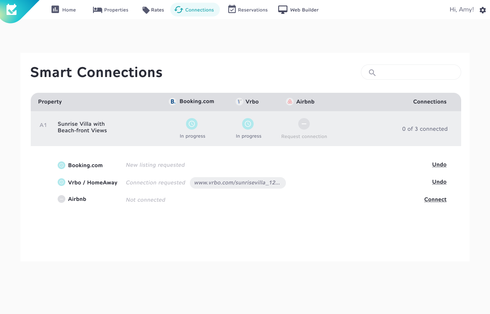Click the Web Builder monitor icon

[283, 10]
